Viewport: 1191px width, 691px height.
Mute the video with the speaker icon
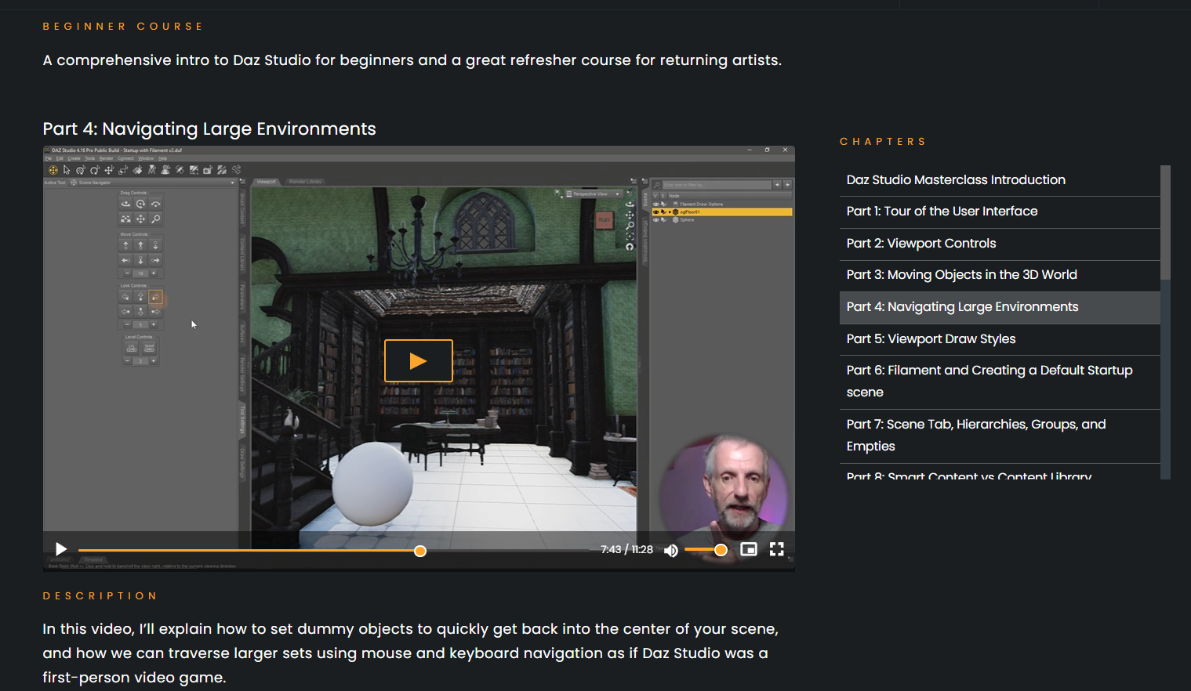[671, 550]
